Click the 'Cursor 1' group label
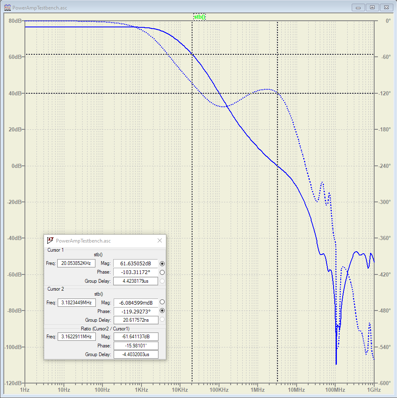Image resolution: width=397 pixels, height=398 pixels. [55, 250]
